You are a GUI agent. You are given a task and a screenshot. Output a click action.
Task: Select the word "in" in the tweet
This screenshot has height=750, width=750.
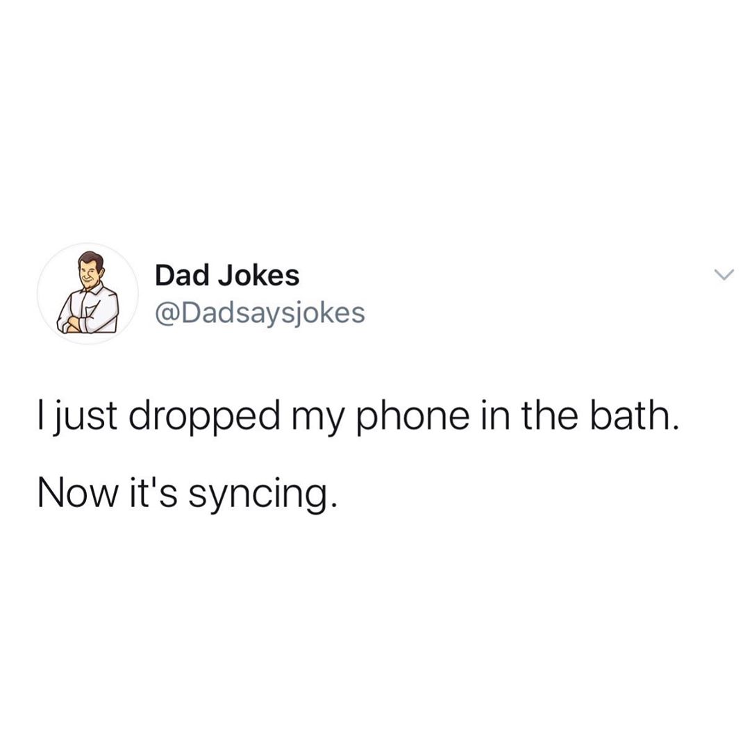point(495,415)
